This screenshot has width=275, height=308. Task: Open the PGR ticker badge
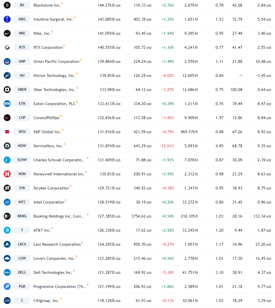click(x=22, y=286)
